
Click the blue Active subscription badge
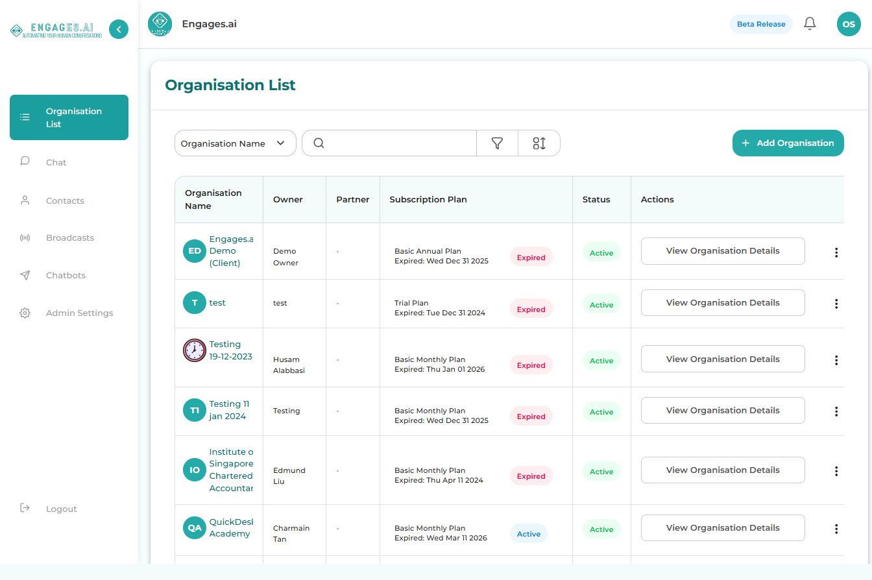pyautogui.click(x=529, y=534)
